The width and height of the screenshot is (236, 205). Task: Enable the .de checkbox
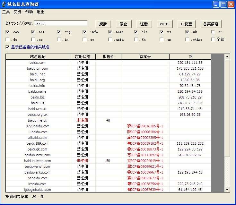[7, 39]
